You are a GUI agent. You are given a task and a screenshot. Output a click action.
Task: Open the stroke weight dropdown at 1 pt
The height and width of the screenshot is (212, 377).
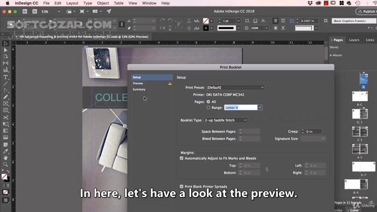239,21
